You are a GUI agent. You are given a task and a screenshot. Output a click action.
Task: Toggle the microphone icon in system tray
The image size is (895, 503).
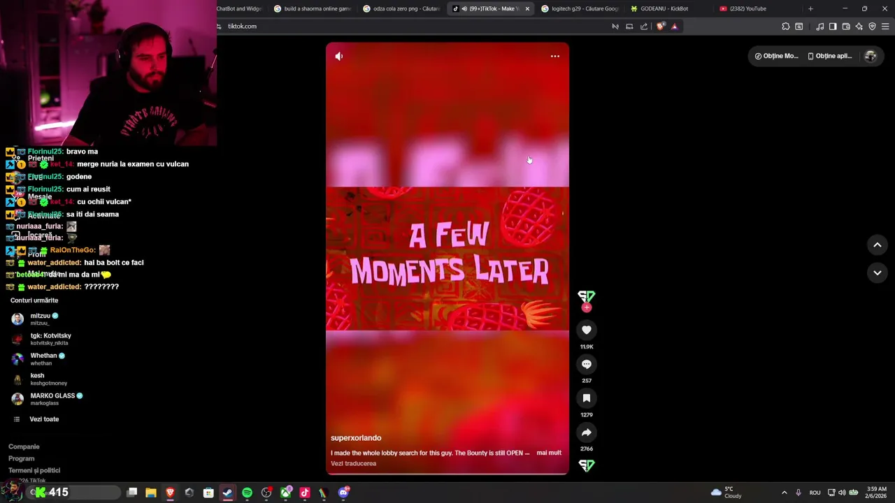[x=799, y=493]
